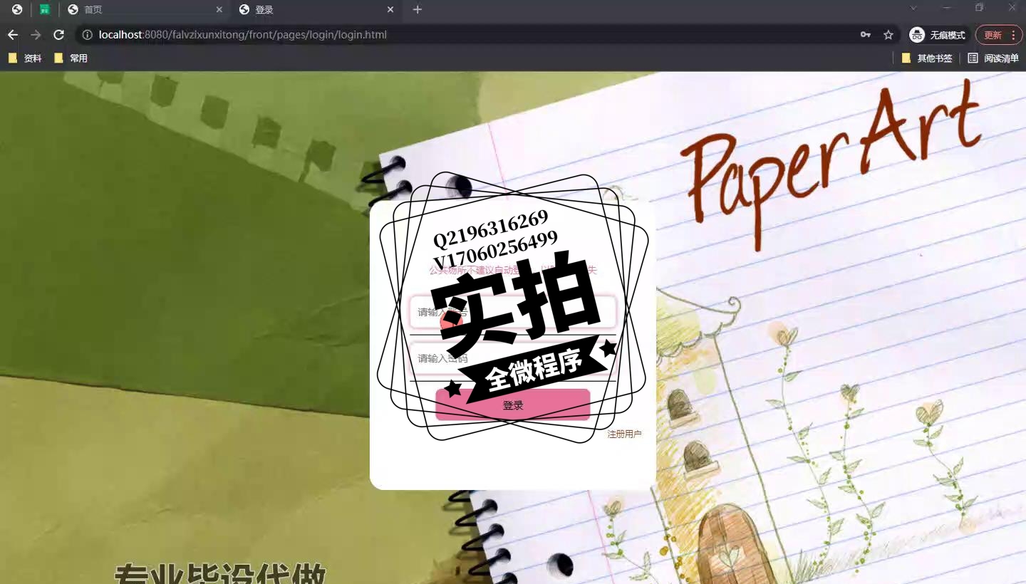Select the 登录 tab
This screenshot has width=1026, height=584.
coord(316,10)
